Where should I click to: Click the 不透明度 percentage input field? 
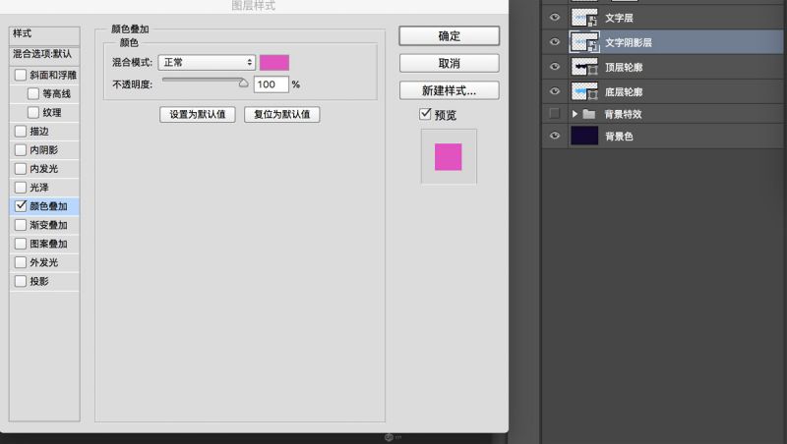pos(271,84)
